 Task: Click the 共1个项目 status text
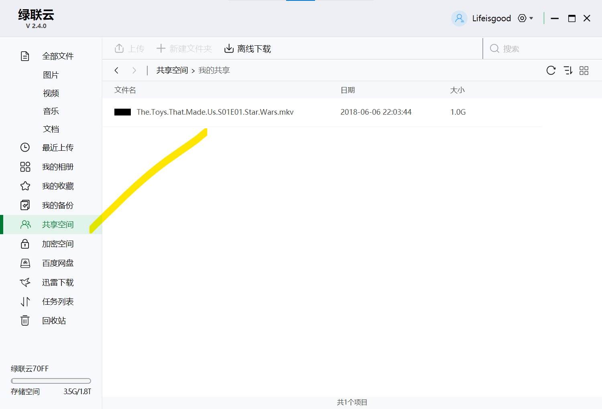(x=352, y=402)
